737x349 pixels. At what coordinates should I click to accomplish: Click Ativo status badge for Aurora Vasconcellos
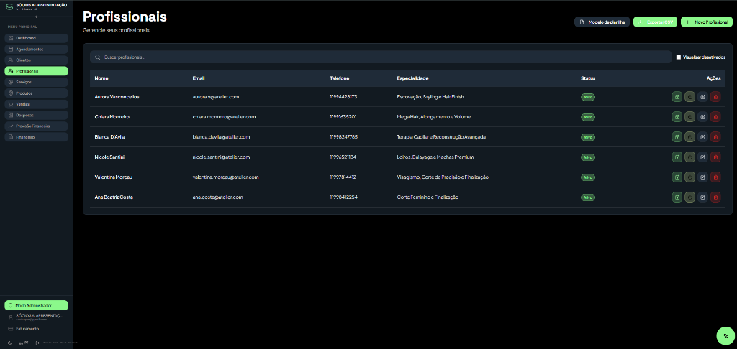coord(588,97)
